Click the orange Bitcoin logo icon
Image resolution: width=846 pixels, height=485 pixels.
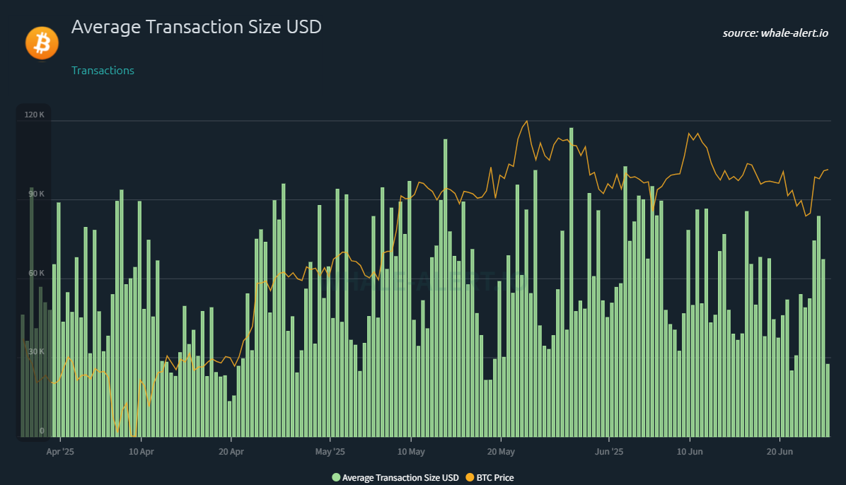point(42,43)
